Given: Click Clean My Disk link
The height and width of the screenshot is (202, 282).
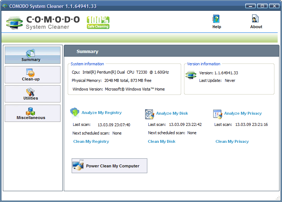Looking at the screenshot, I should 161,141.
